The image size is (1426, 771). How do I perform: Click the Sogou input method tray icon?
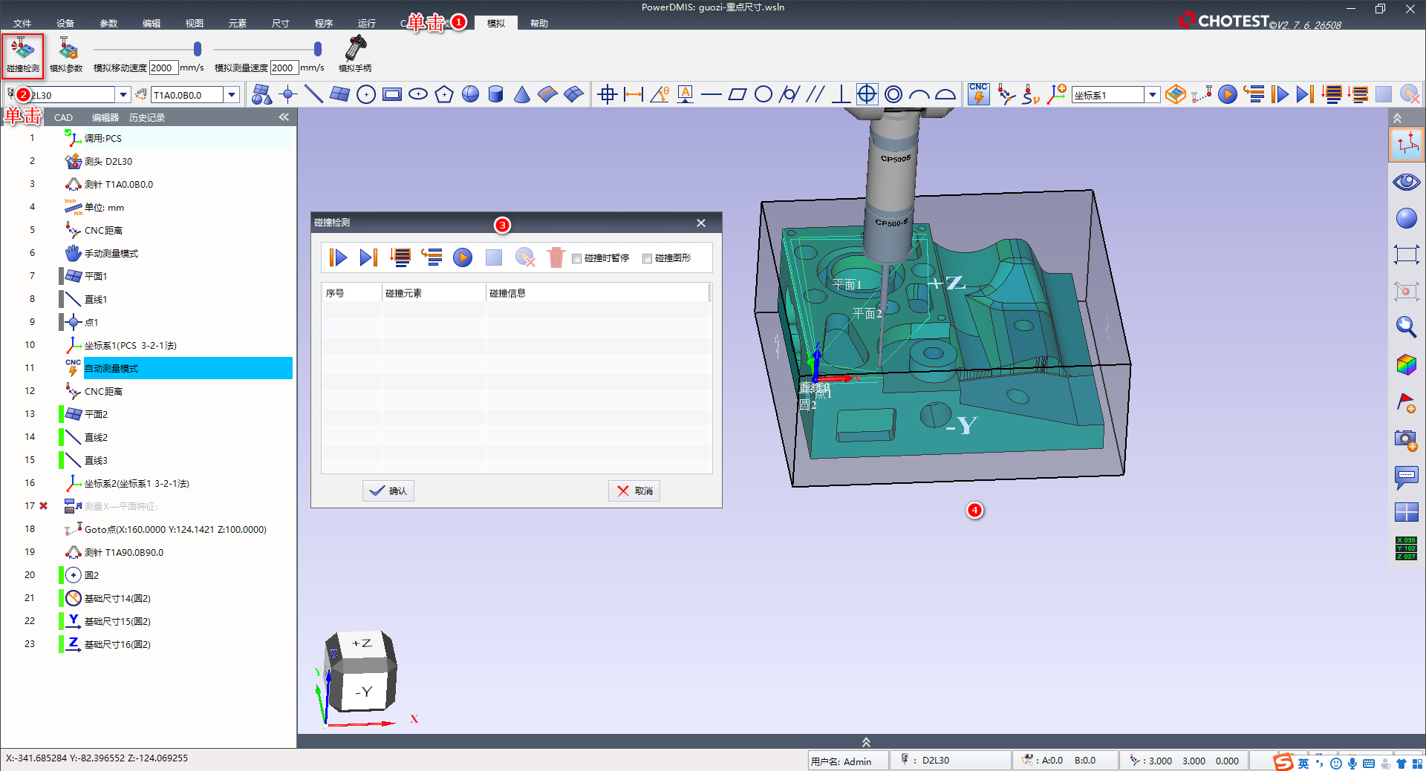[1283, 762]
